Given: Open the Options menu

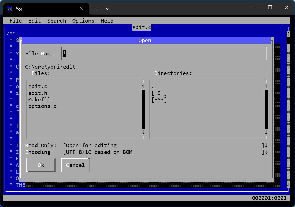Looking at the screenshot, I should point(83,21).
